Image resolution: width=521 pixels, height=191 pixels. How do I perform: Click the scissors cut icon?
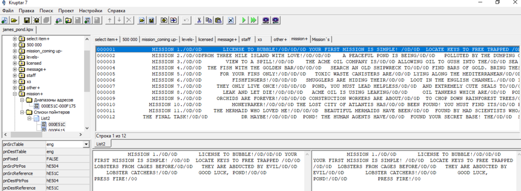pos(199,20)
